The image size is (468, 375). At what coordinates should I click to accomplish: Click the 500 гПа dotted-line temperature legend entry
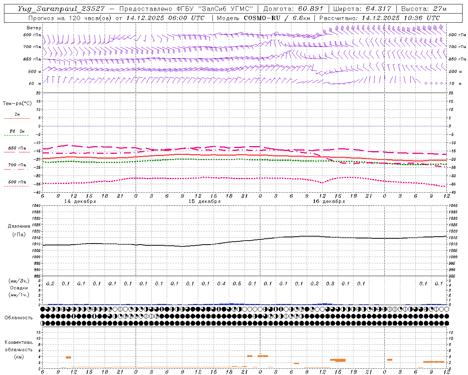(17, 182)
